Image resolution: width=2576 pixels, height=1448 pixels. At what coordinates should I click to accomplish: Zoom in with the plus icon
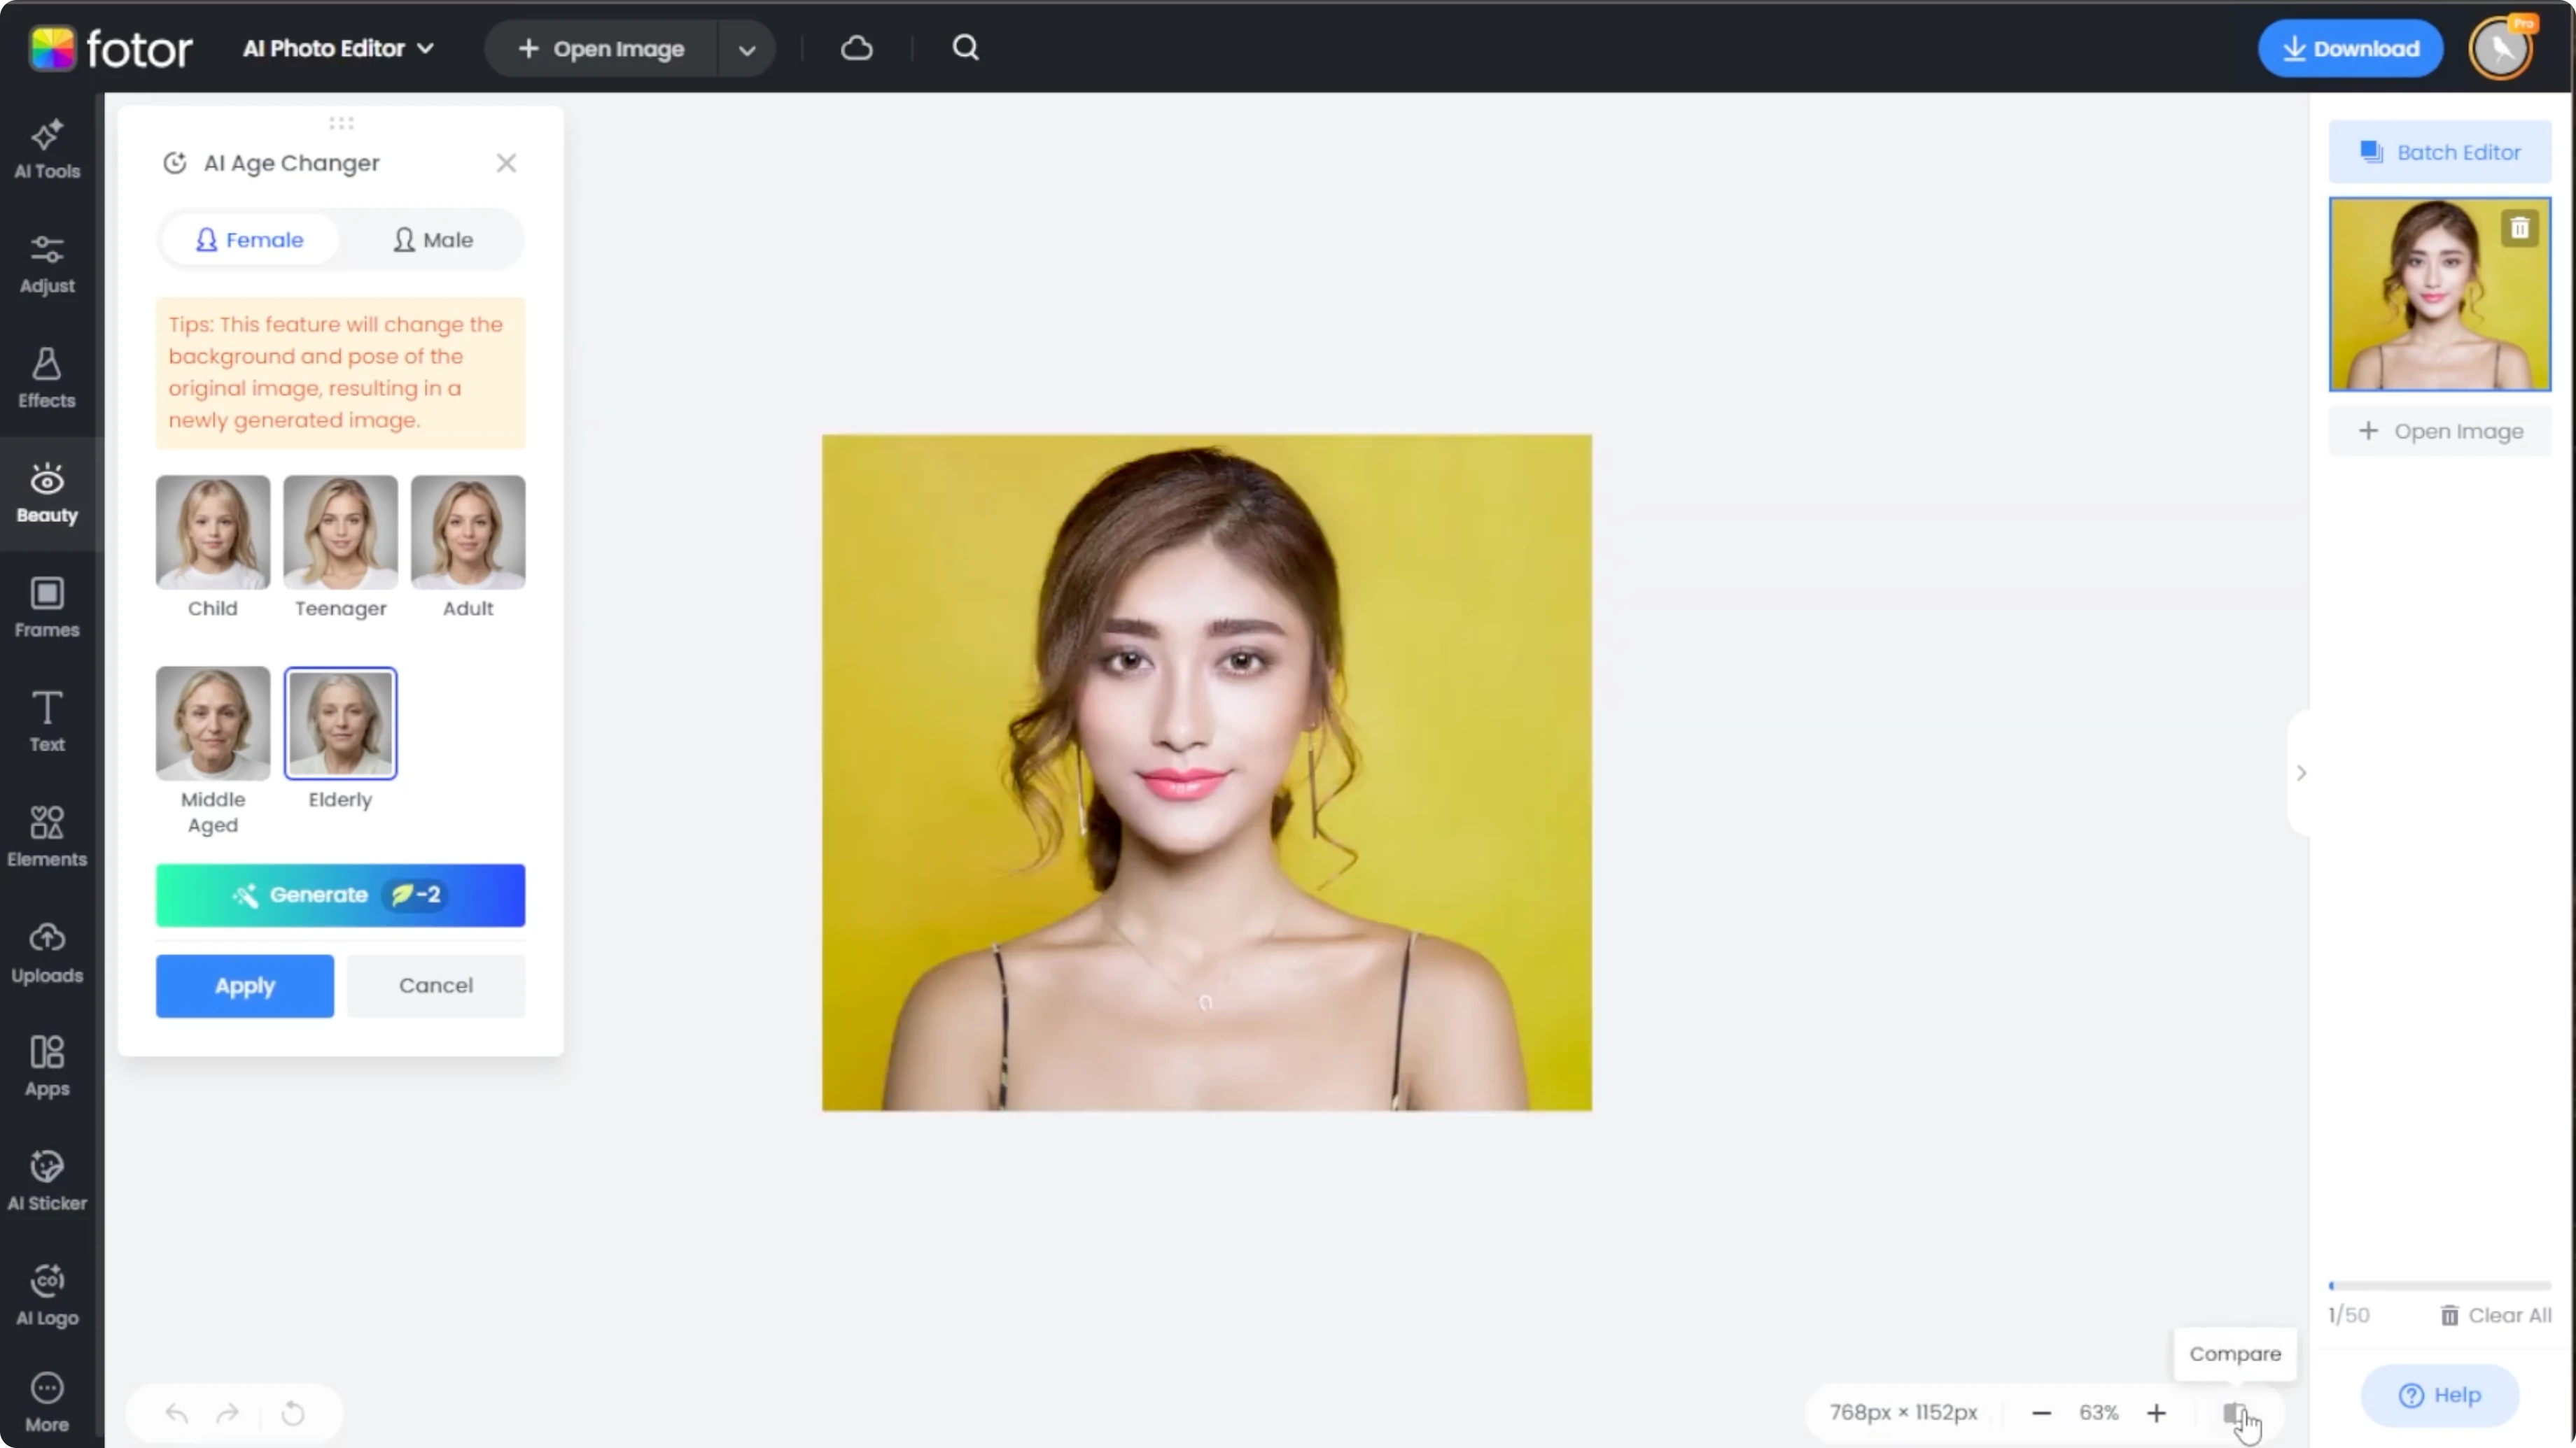pos(2156,1413)
